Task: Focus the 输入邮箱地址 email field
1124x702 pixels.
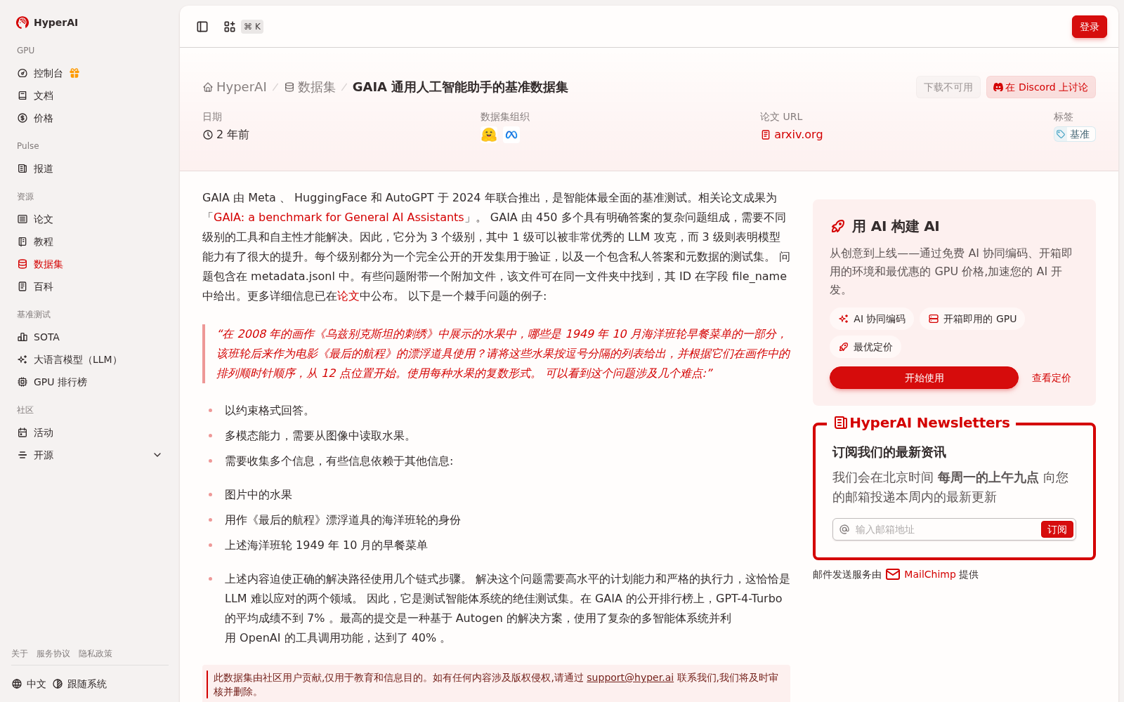Action: pyautogui.click(x=945, y=529)
